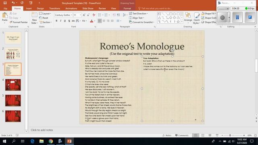Open the Drawing Tools Format tab
The height and width of the screenshot is (145, 258).
127,8
